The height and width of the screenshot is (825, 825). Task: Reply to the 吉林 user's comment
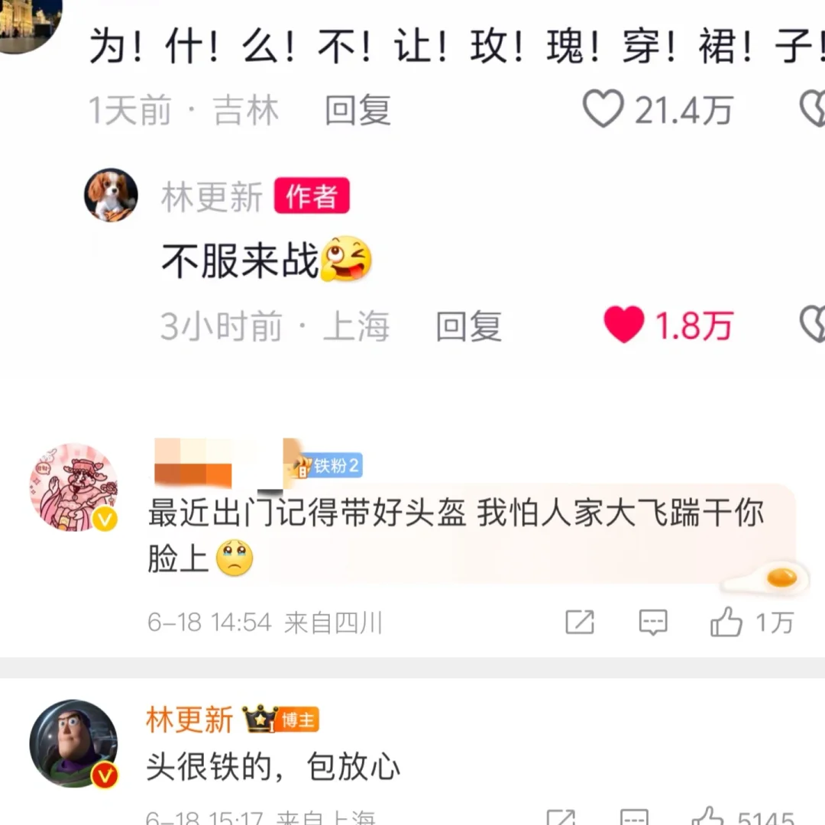(357, 110)
